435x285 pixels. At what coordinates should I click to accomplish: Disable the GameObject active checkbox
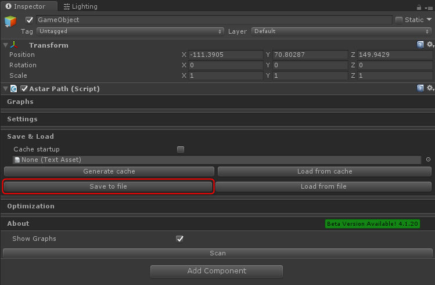[30, 20]
